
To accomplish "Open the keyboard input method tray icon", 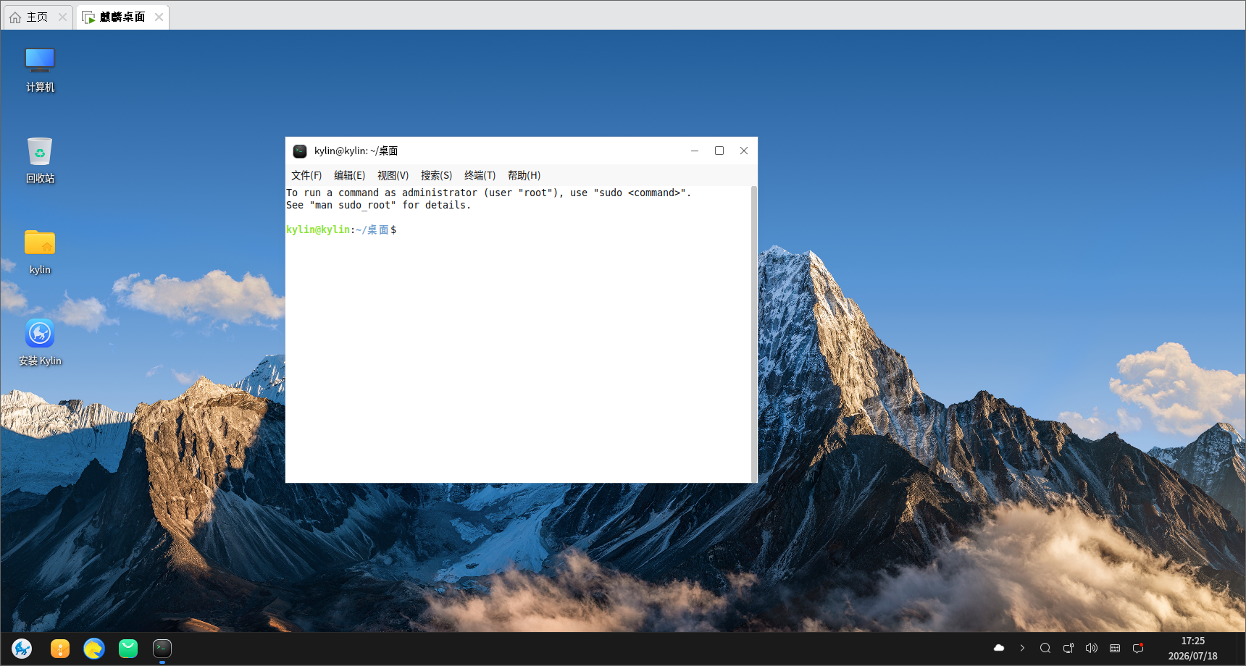I will 1115,648.
